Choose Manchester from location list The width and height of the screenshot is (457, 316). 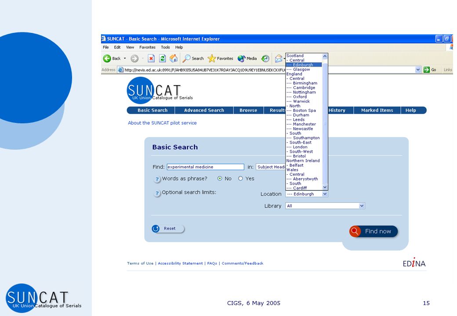click(304, 124)
